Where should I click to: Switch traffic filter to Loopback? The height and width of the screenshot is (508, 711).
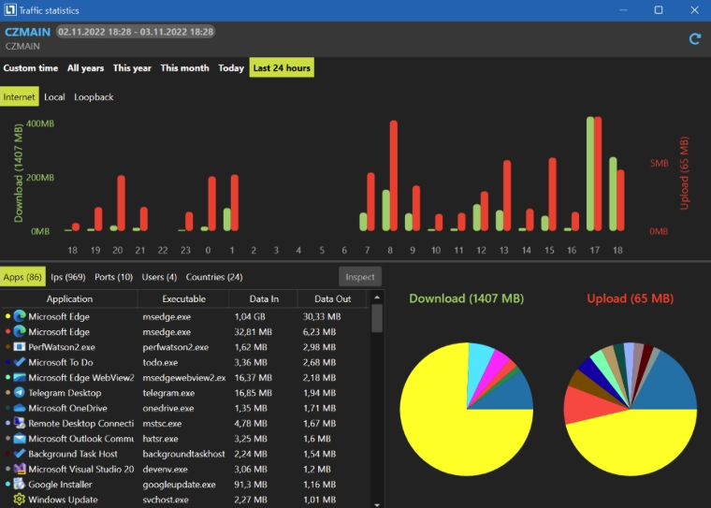[x=94, y=96]
